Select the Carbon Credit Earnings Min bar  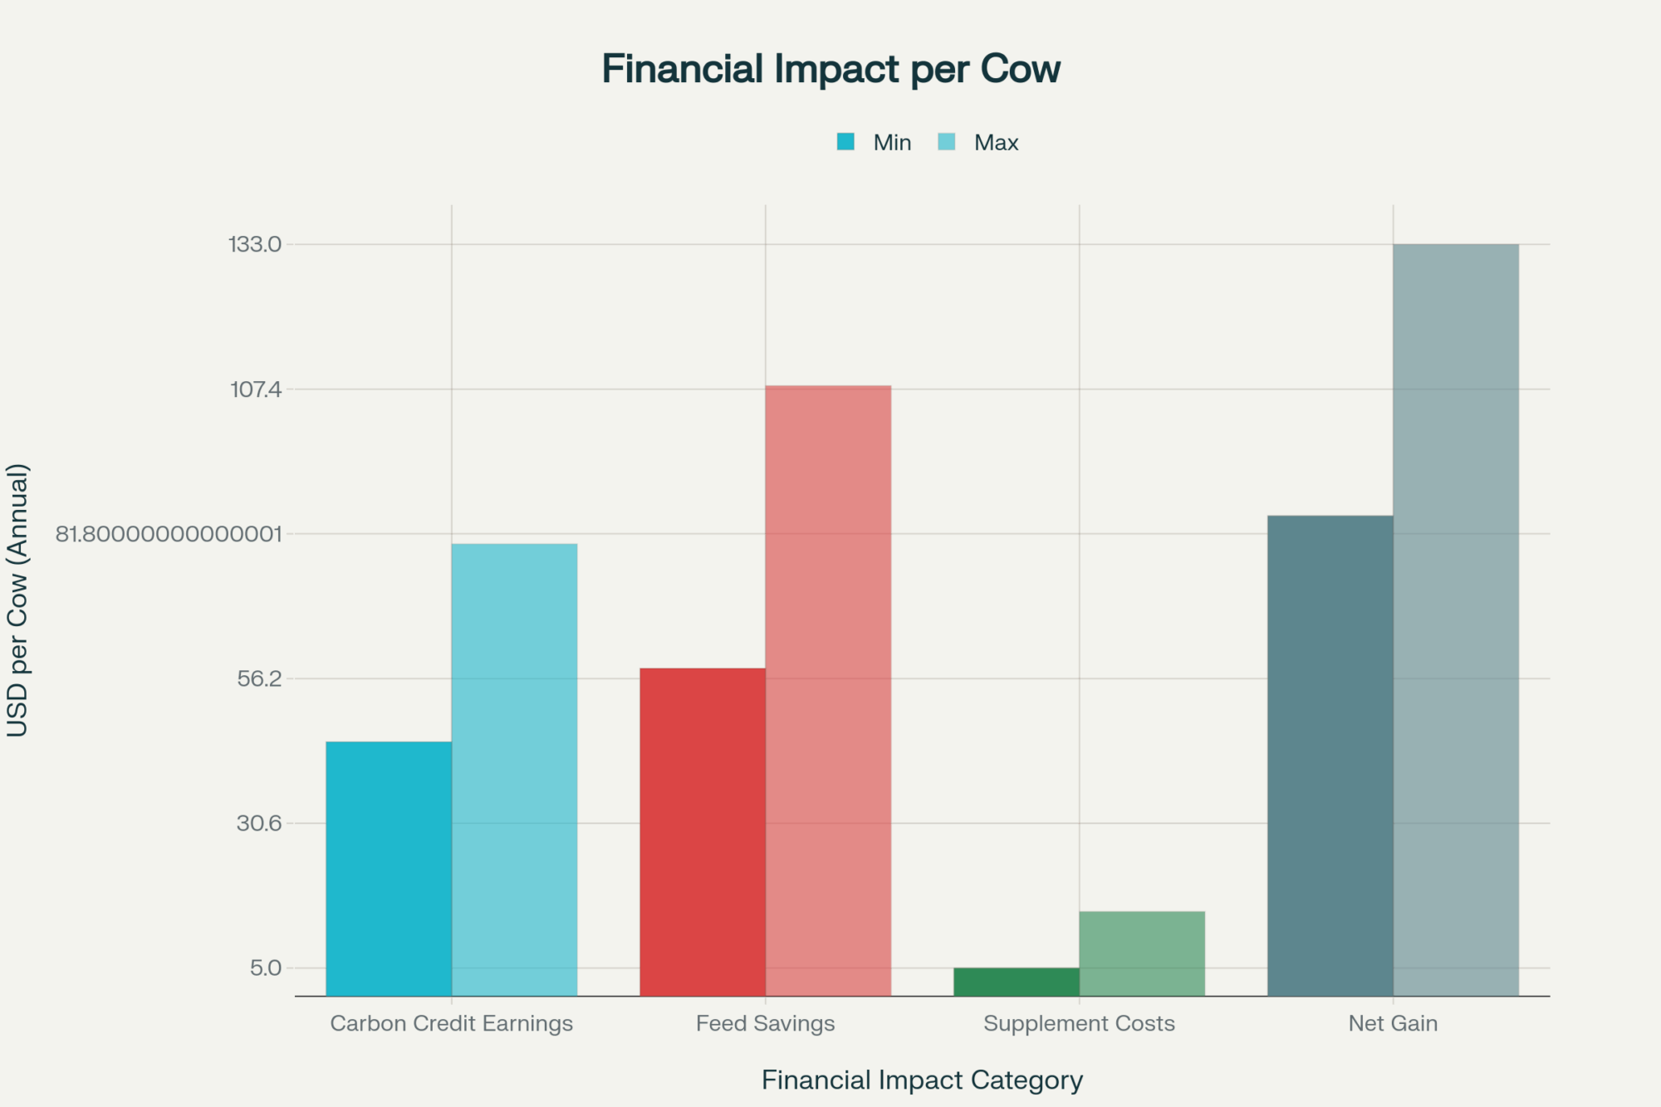tap(389, 868)
